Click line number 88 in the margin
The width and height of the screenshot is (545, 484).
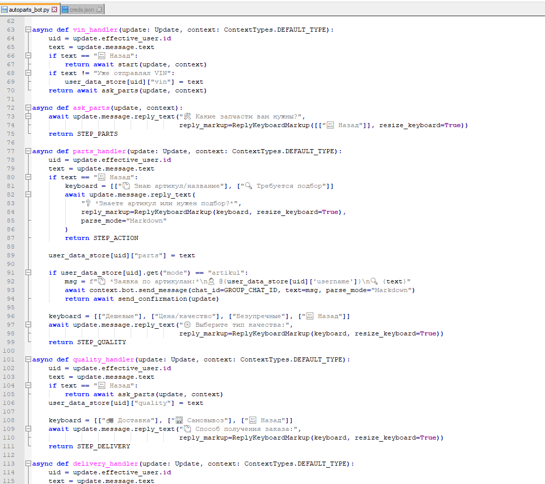pos(11,247)
